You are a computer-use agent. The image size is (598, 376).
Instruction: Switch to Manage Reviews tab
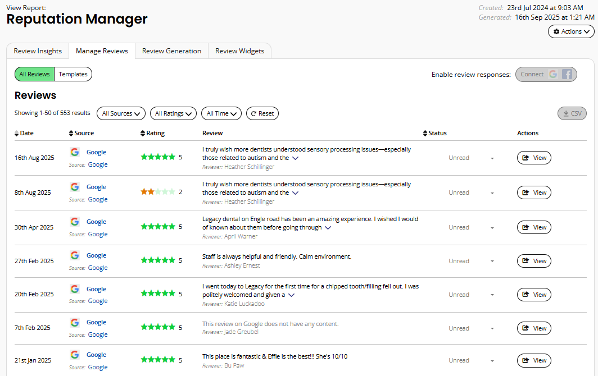pyautogui.click(x=102, y=51)
